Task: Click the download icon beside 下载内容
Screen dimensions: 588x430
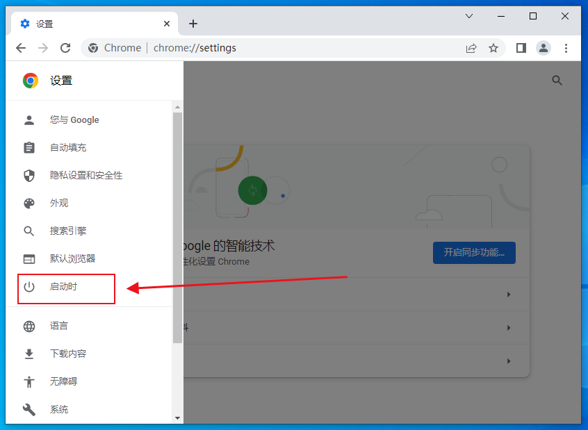Action: tap(29, 354)
